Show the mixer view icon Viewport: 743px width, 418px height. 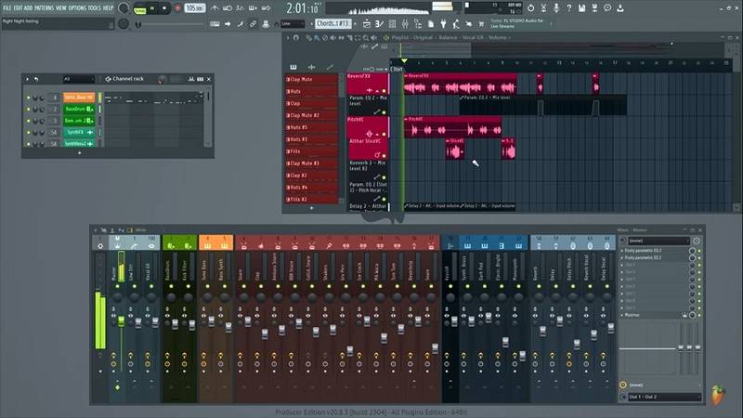click(405, 24)
